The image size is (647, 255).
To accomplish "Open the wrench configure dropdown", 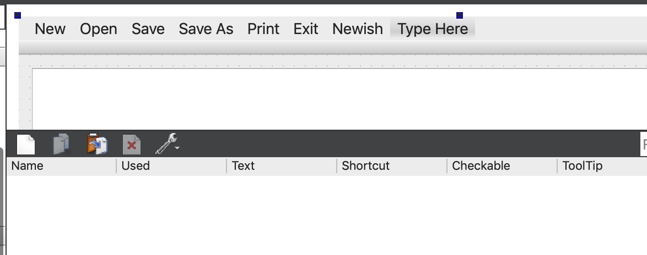I will (x=168, y=145).
